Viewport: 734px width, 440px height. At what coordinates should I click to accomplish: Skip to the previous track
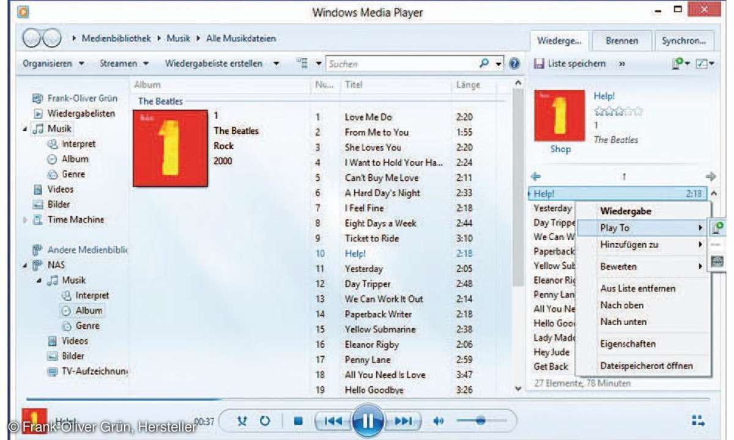tap(333, 420)
